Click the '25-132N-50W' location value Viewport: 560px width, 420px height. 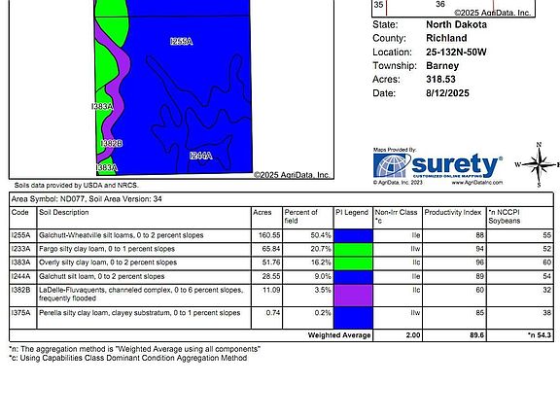[x=456, y=52]
